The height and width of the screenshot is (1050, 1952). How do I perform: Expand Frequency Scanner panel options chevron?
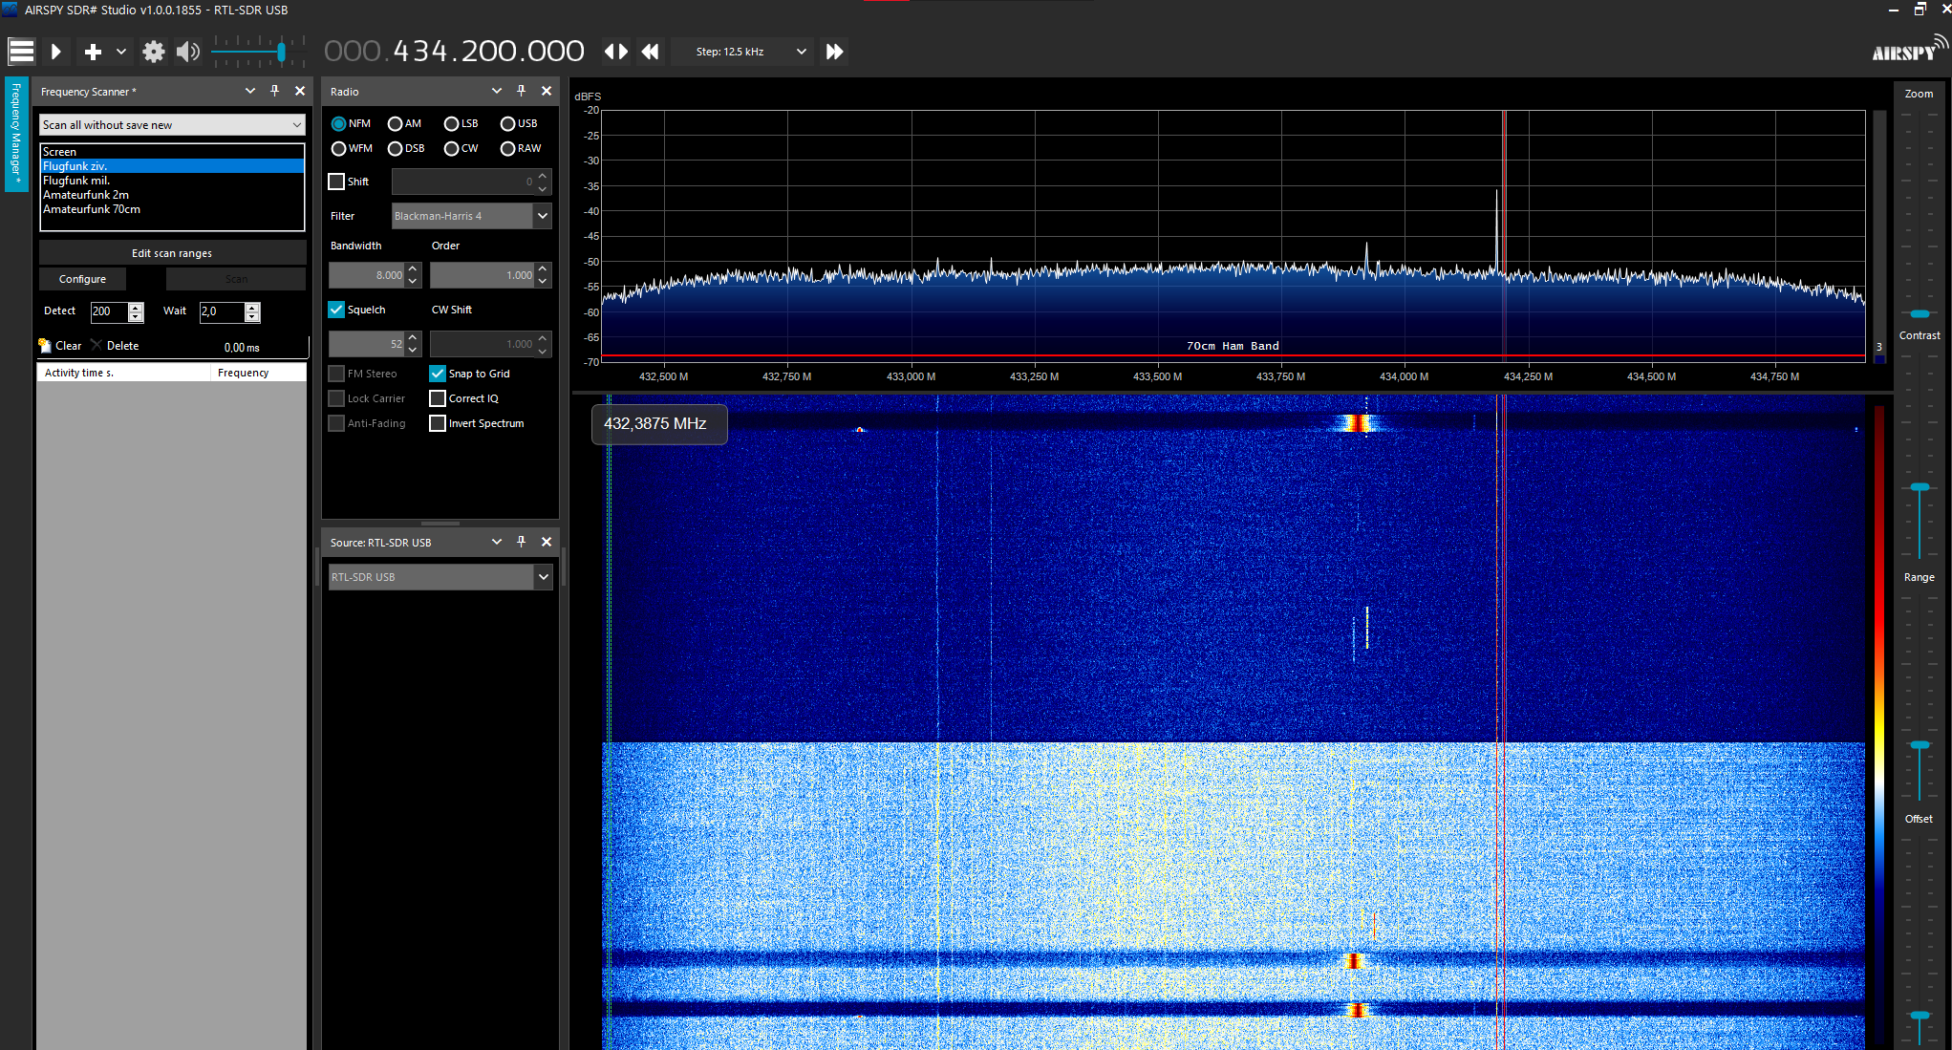(250, 91)
